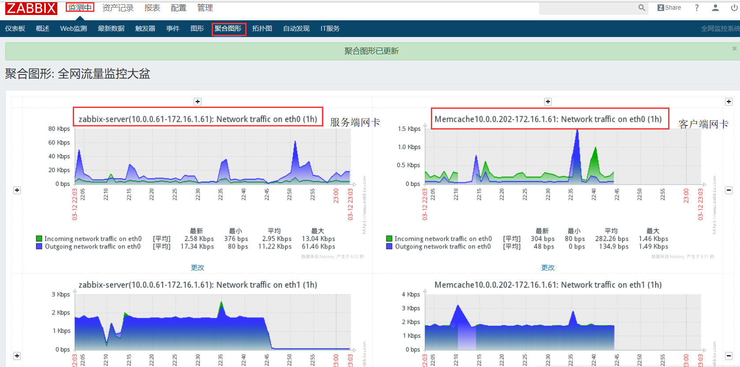The height and width of the screenshot is (367, 740).
Task: Click blue Outgoing swatch in zabbix-server legend
Action: click(x=39, y=247)
